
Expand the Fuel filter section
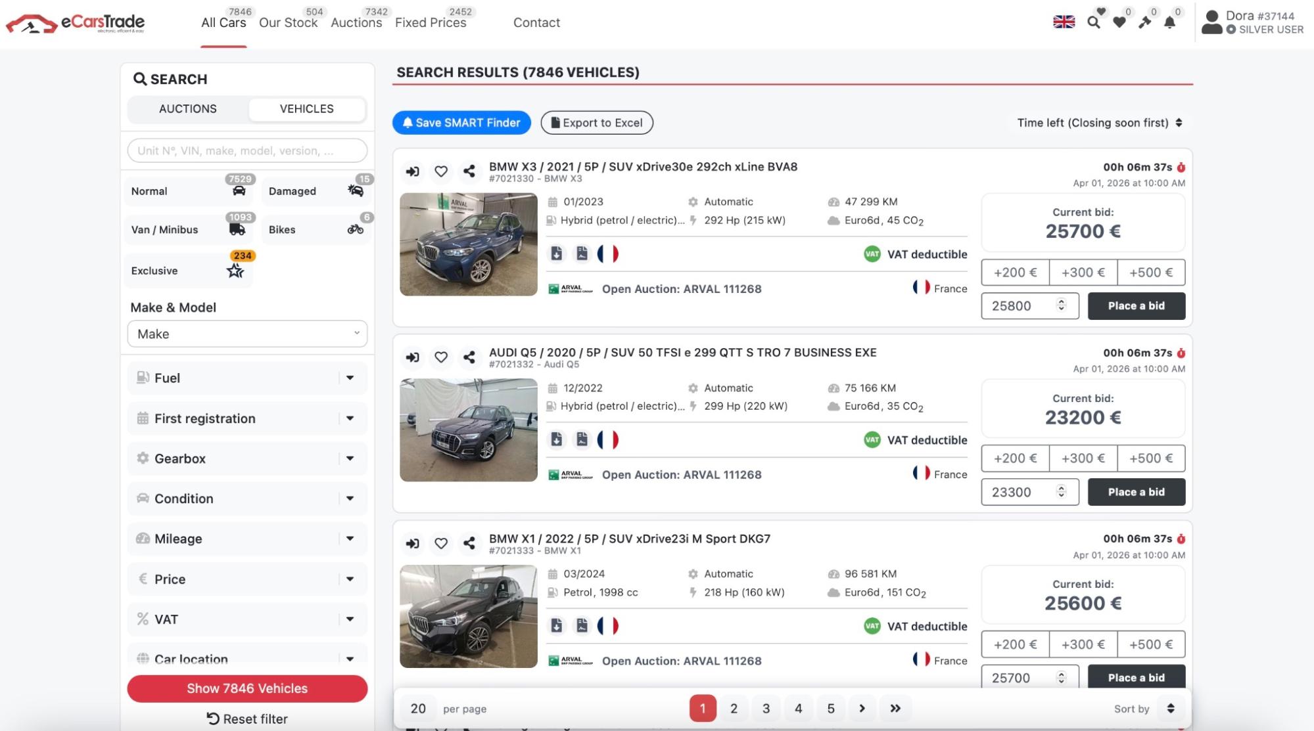(x=247, y=378)
